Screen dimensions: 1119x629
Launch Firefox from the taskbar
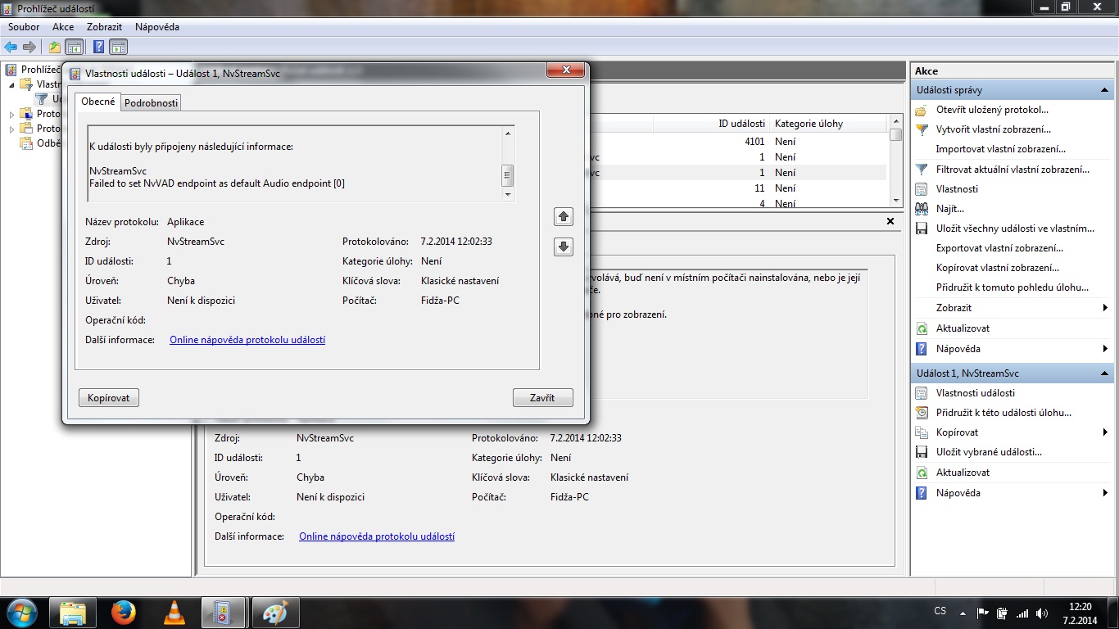(x=123, y=613)
